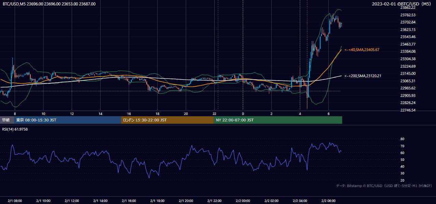
Task: Click the price axis value 23543.46
Action: point(408,37)
